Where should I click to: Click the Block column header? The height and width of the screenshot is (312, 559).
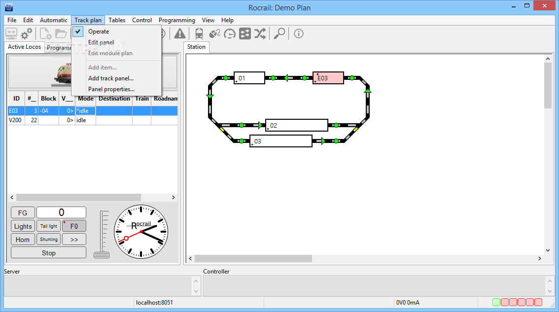[48, 99]
